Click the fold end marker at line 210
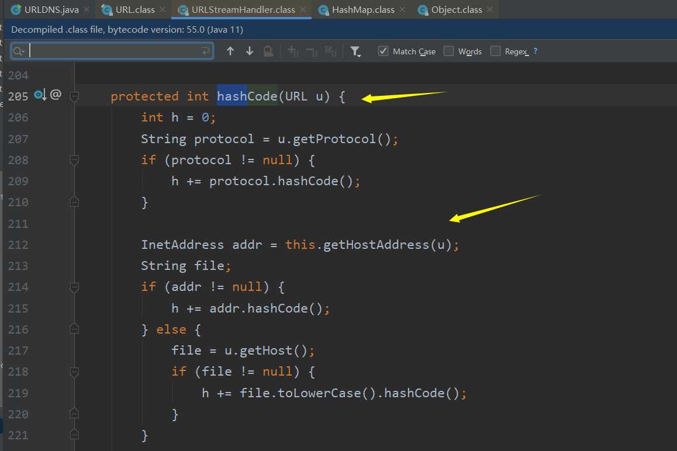The height and width of the screenshot is (451, 677). pyautogui.click(x=74, y=202)
